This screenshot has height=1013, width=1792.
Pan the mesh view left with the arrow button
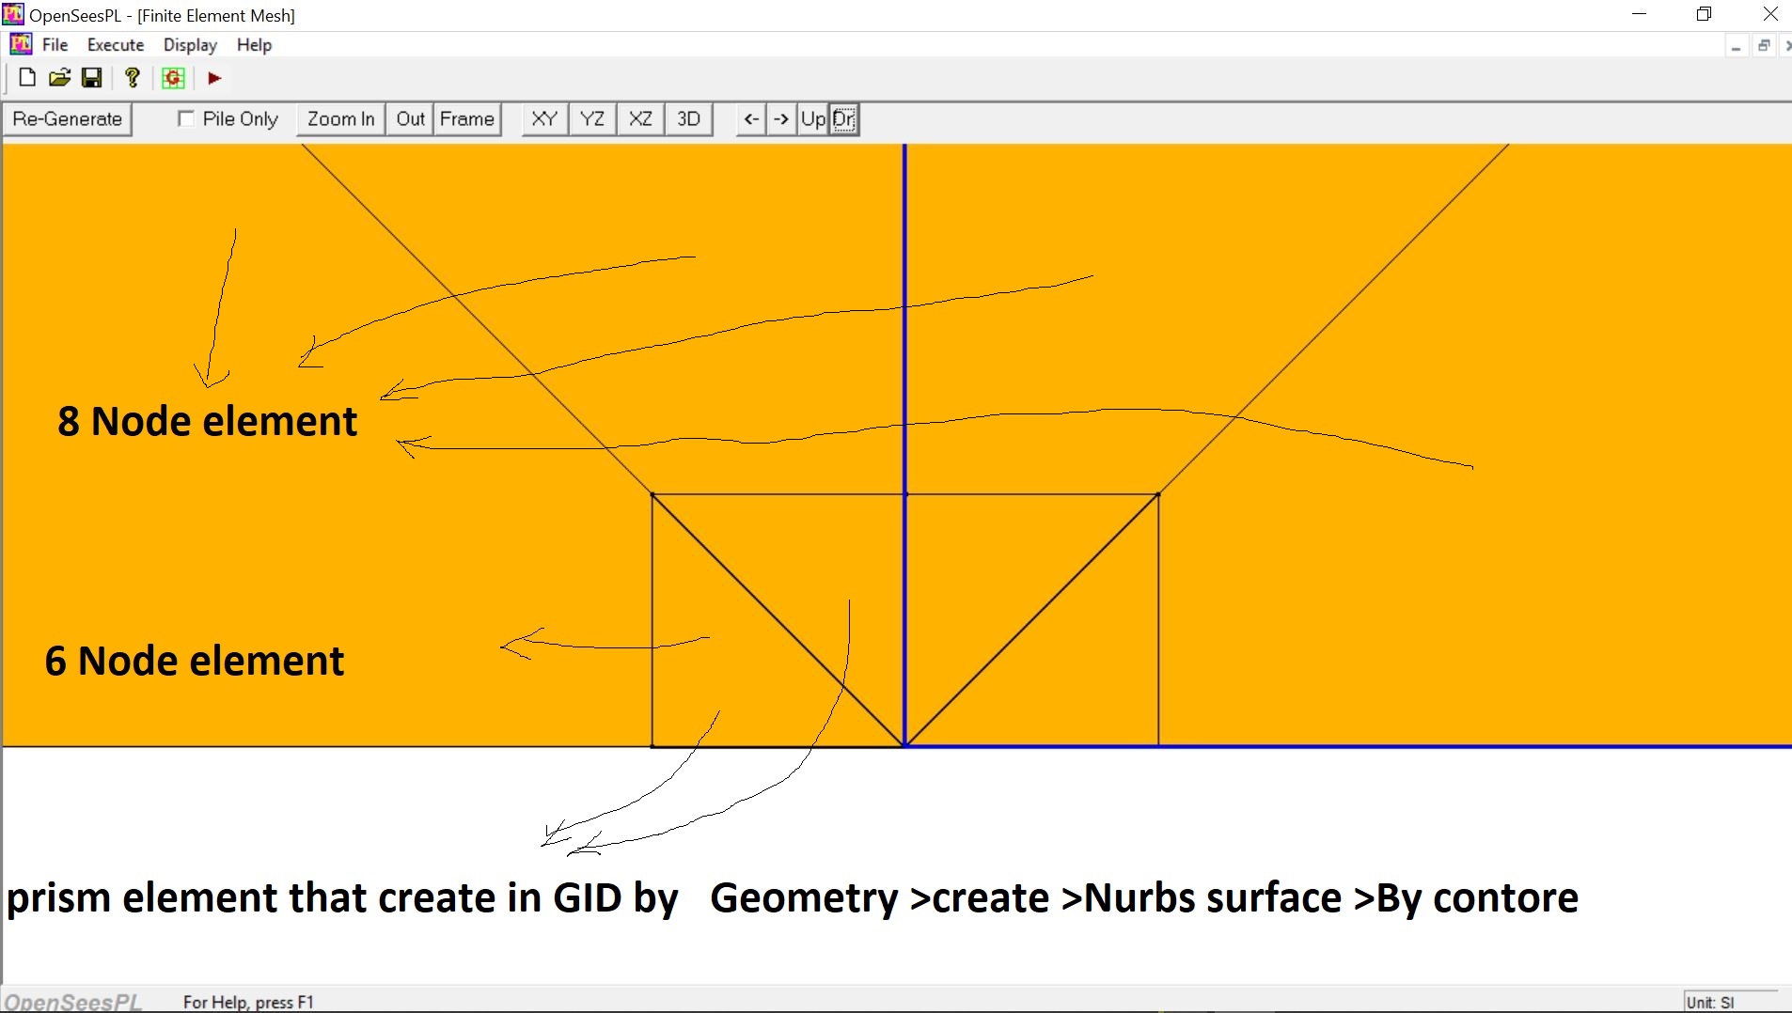(750, 118)
